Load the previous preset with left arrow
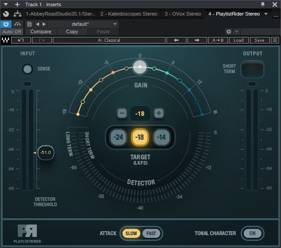Image resolution: width=281 pixels, height=248 pixels. [x=176, y=40]
